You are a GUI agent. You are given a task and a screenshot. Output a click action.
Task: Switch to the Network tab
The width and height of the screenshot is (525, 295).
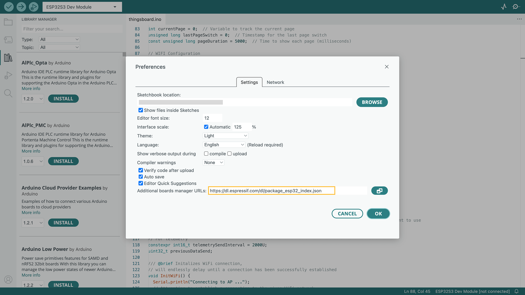275,82
